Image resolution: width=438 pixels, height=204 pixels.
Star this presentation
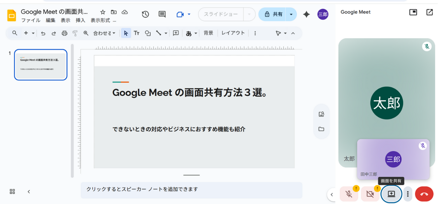pos(103,12)
